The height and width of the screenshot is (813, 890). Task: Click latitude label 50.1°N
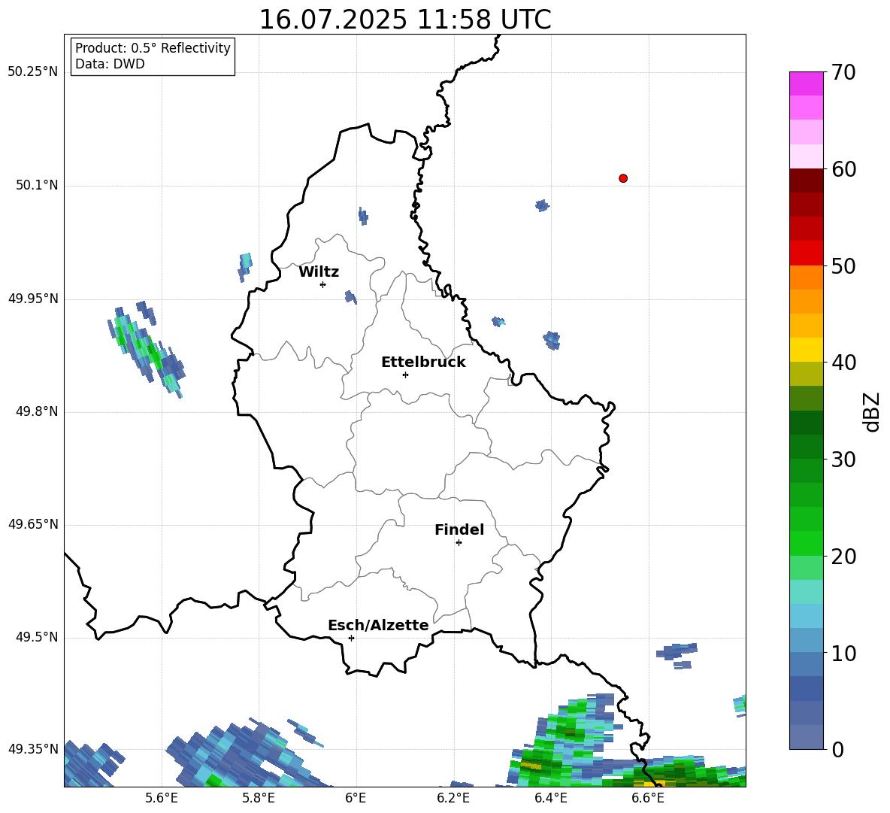(x=37, y=186)
